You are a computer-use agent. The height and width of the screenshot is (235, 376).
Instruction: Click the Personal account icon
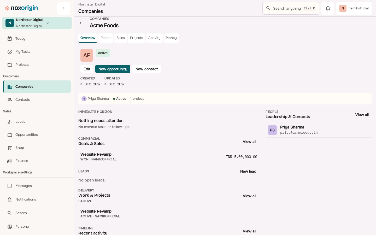[10, 227]
